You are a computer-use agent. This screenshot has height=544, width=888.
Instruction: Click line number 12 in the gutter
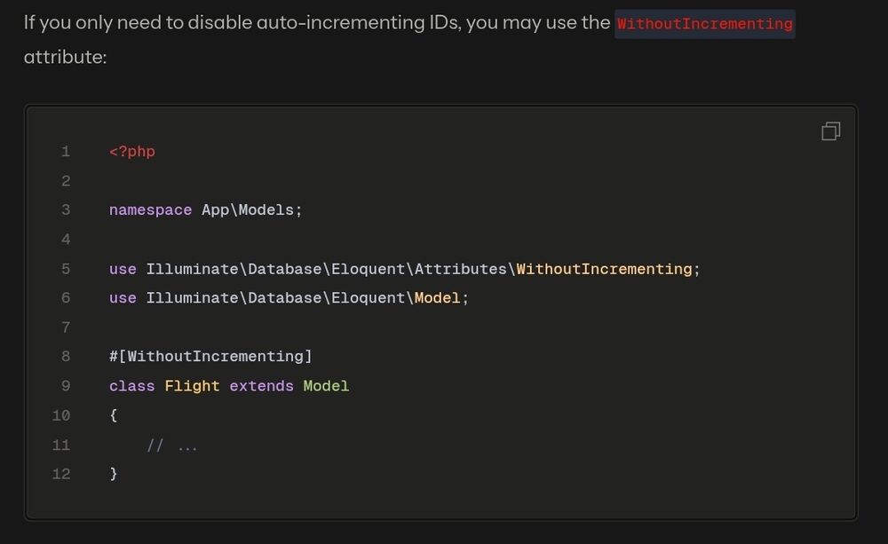click(61, 474)
